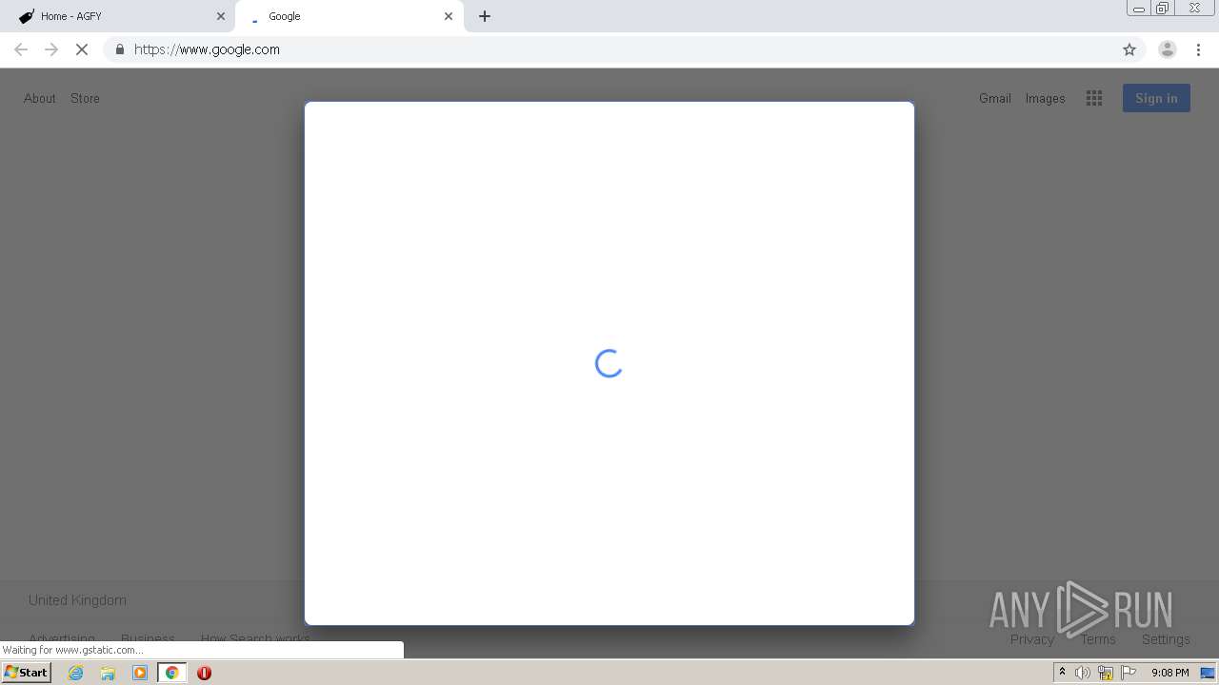Open the red Opera taskbar icon
The image size is (1219, 685).
[204, 673]
